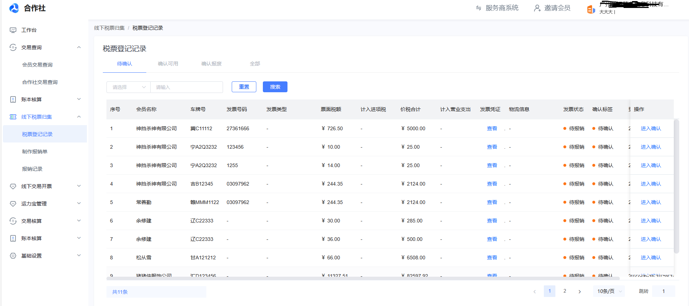This screenshot has height=306, width=689.
Task: Click the 搜索 button
Action: click(275, 87)
